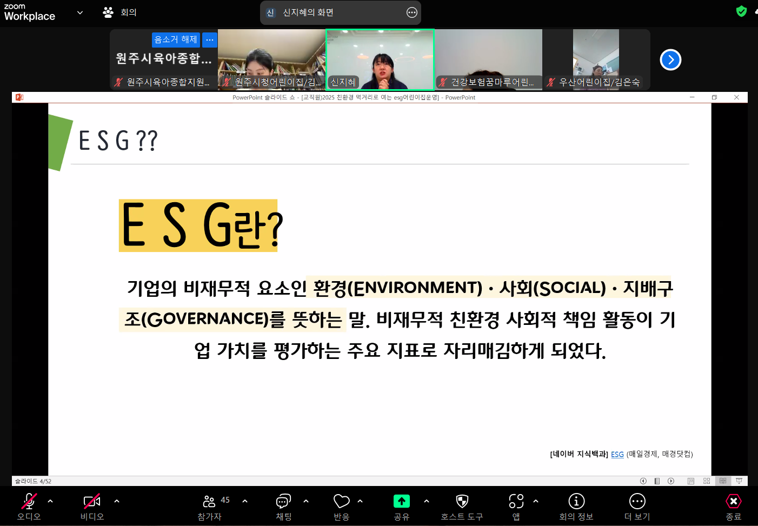Click the green encryption shield icon

[742, 11]
